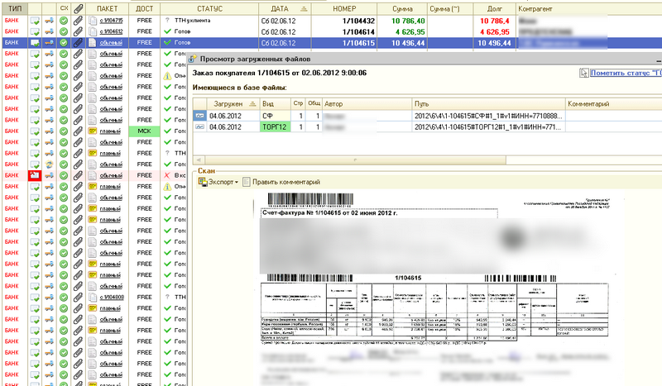Click the Просмотр загруженных файлов title icon
This screenshot has width=662, height=386.
click(x=193, y=59)
